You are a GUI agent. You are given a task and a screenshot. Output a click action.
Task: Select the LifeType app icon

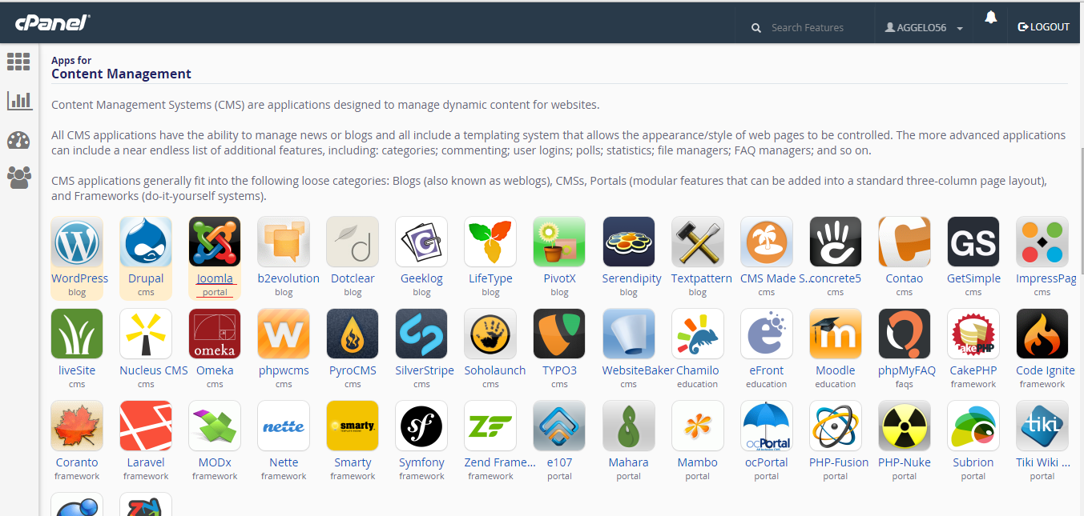click(x=490, y=242)
